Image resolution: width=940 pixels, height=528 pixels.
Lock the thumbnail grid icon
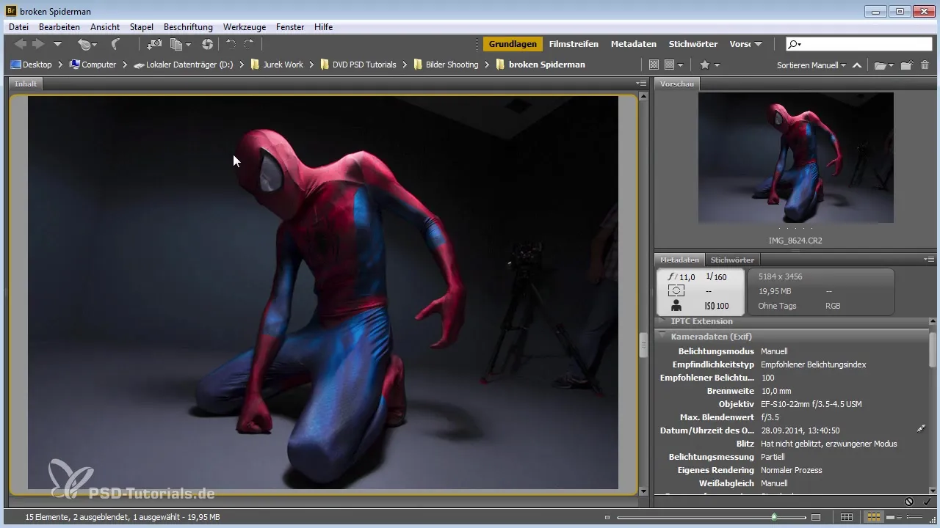tap(847, 517)
